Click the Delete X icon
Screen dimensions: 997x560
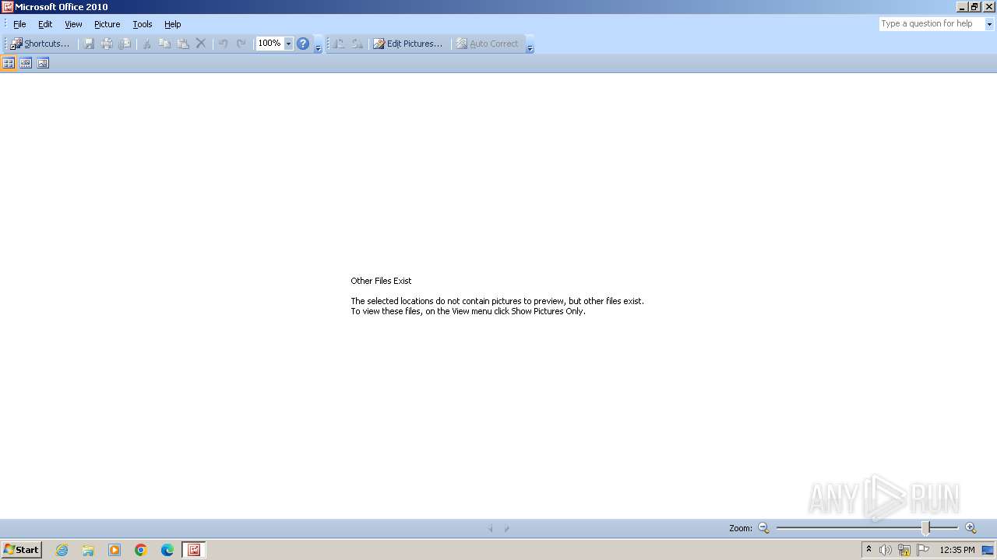[200, 44]
